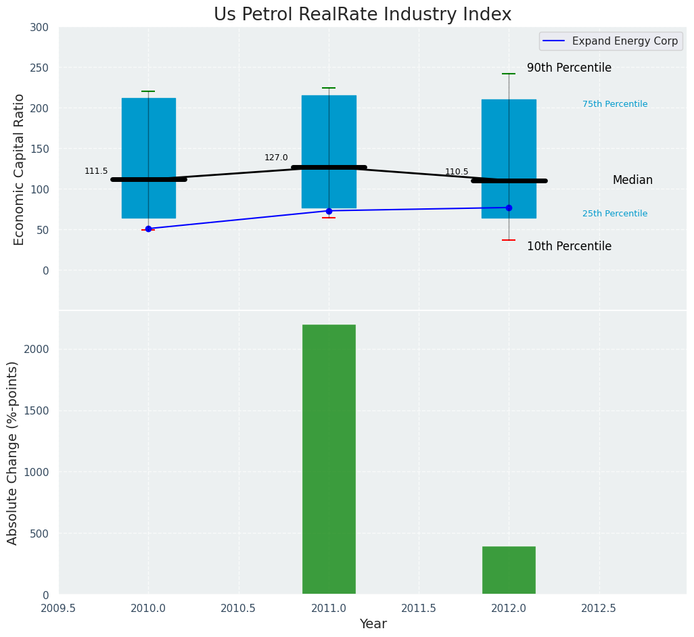Viewport: 694px width, 637px height.
Task: Click the Expand Energy Corp legend entry
Action: pos(624,41)
